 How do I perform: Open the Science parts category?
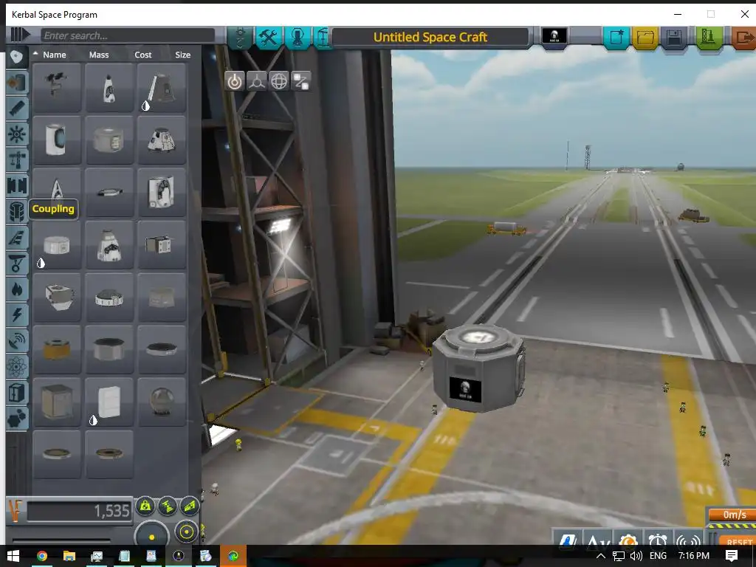click(x=17, y=366)
